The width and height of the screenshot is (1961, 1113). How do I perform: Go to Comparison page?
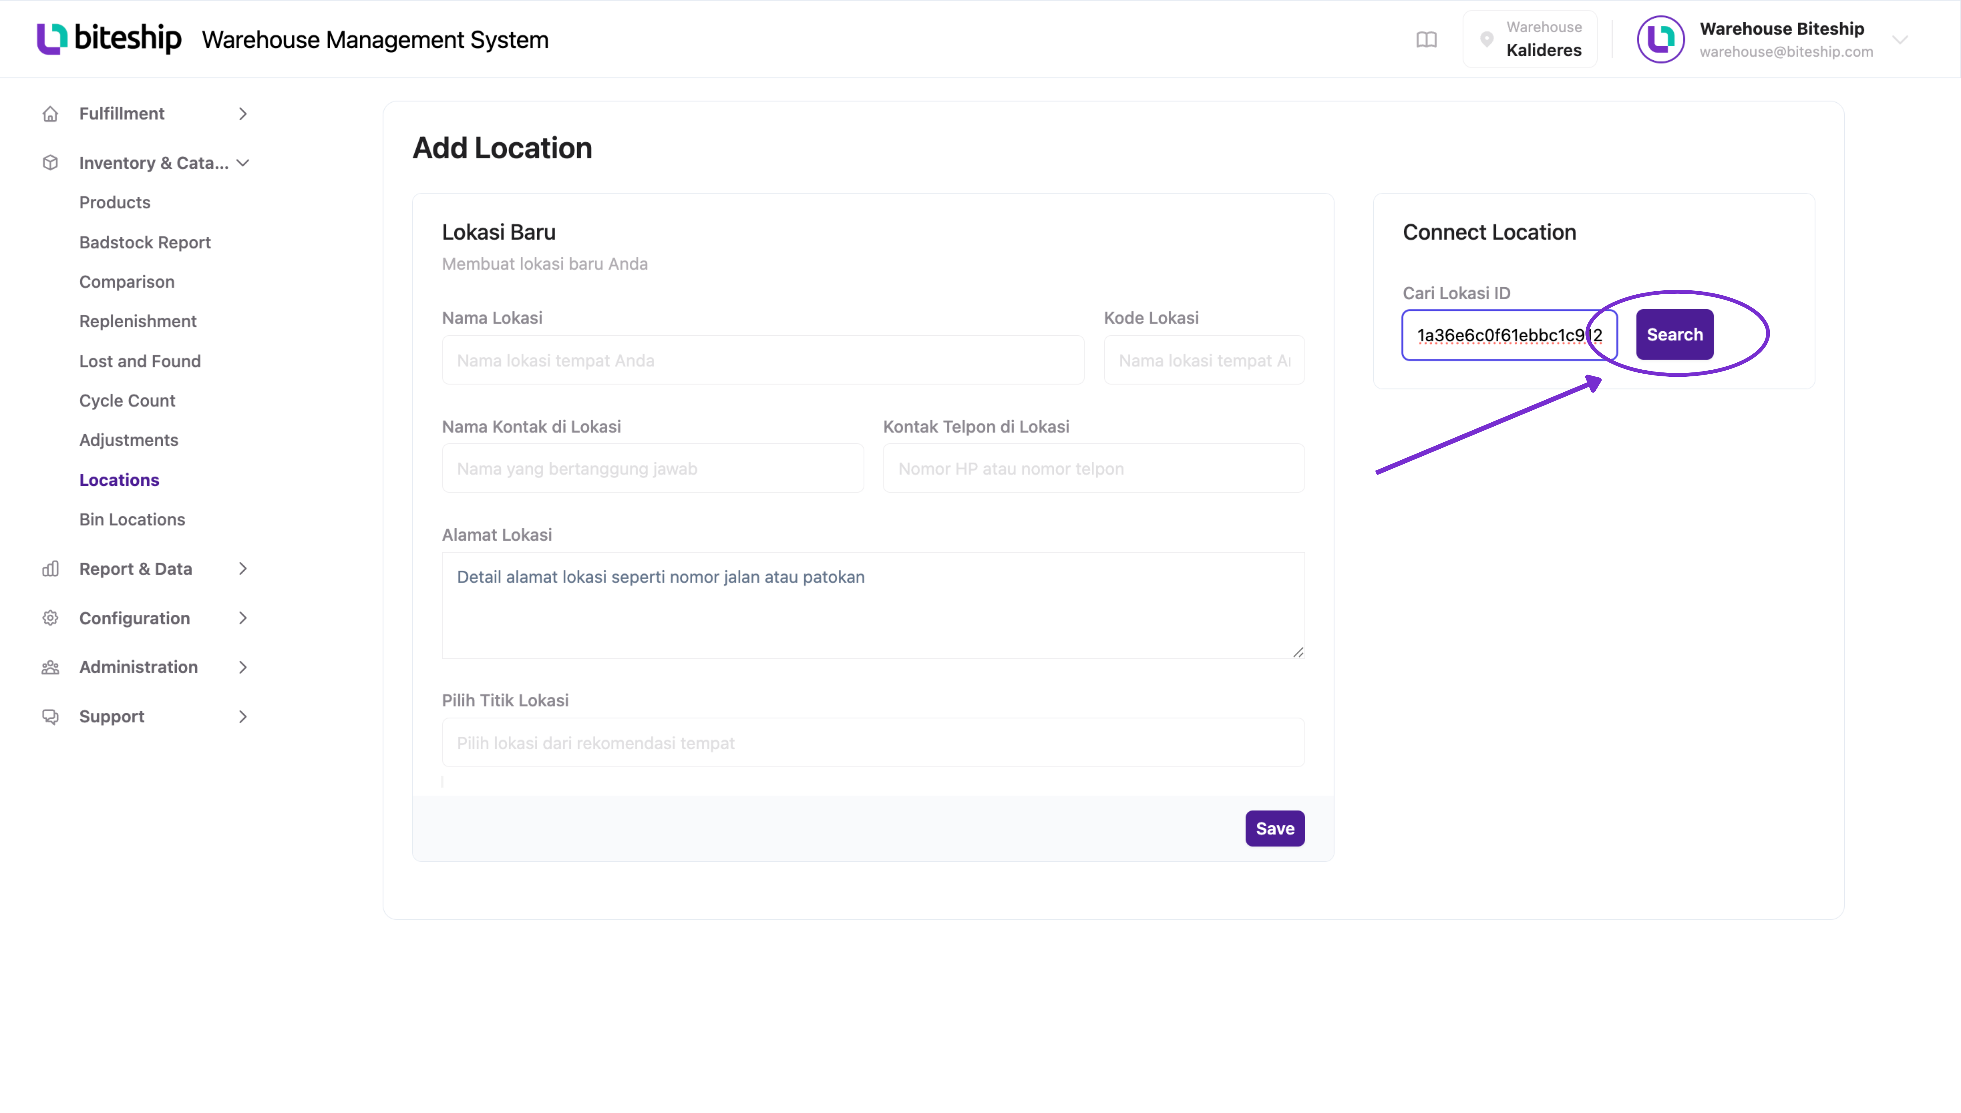click(x=127, y=282)
